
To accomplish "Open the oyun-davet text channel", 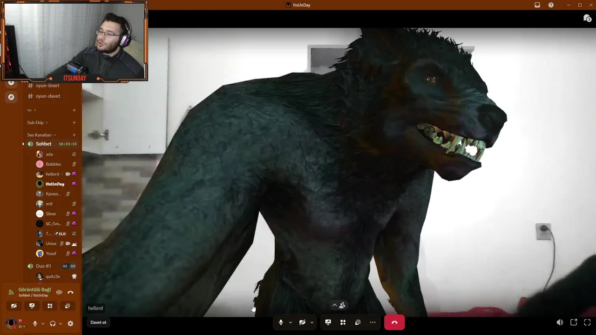I will coord(48,96).
